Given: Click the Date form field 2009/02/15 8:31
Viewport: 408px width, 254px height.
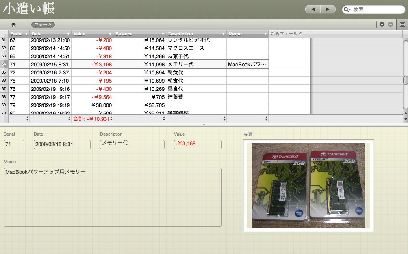Looking at the screenshot, I should (62, 145).
